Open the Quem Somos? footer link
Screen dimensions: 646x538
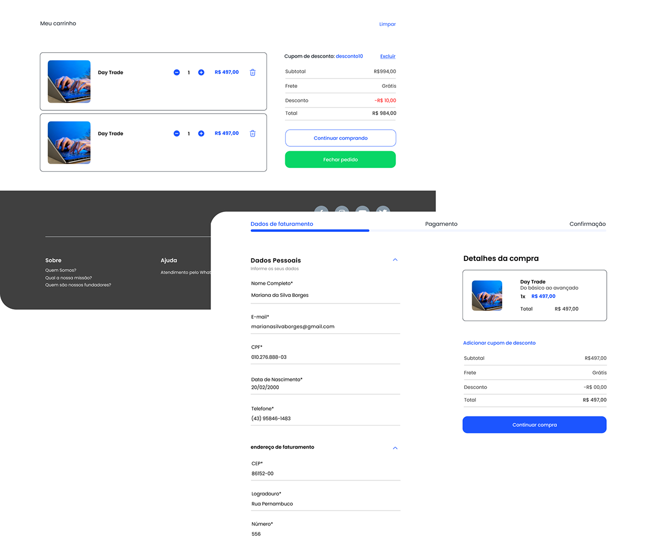point(61,270)
